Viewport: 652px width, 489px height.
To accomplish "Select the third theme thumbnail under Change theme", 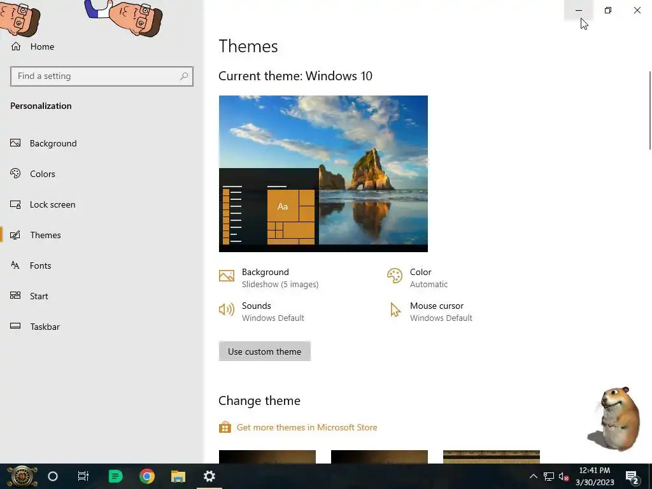I will (x=492, y=457).
